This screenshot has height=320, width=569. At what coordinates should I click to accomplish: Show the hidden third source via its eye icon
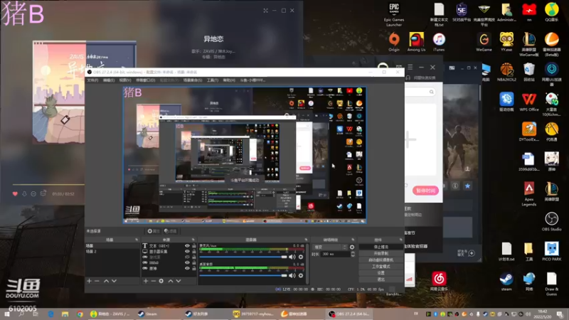(187, 257)
